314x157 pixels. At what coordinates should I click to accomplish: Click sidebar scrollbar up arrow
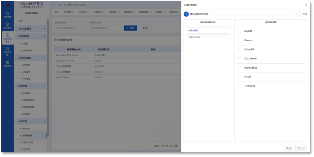[48, 19]
